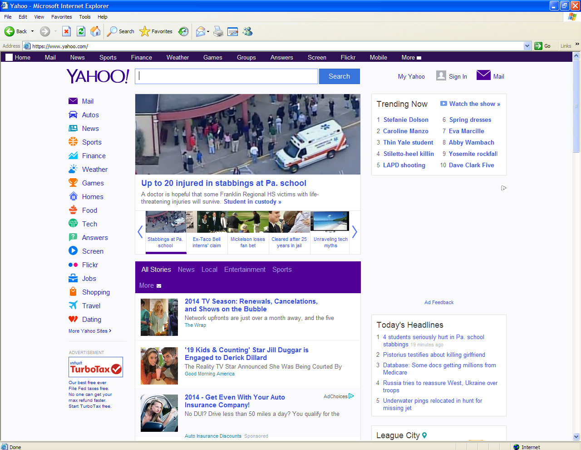Open History toolbar icon
The height and width of the screenshot is (450, 581).
point(183,31)
